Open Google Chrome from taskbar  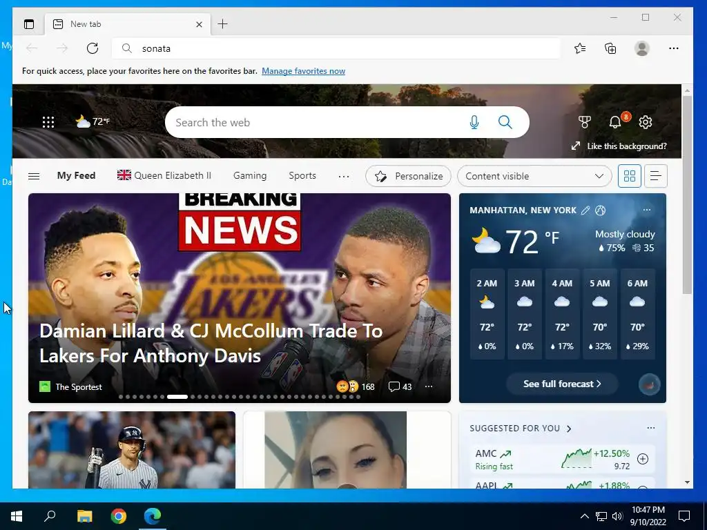click(x=119, y=516)
